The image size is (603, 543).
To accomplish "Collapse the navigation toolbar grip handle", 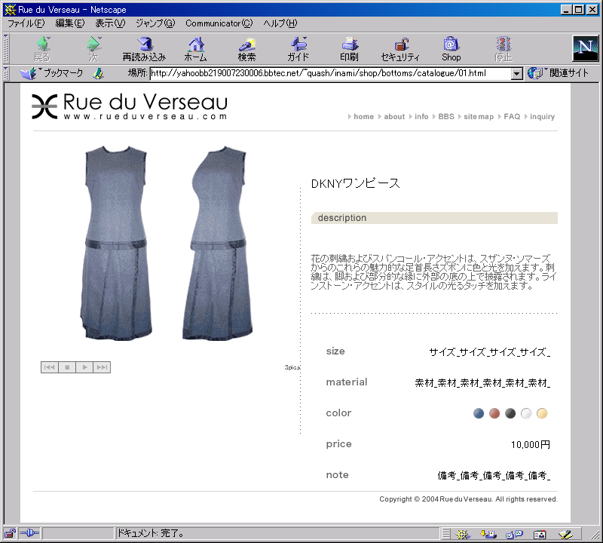I will click(x=6, y=48).
